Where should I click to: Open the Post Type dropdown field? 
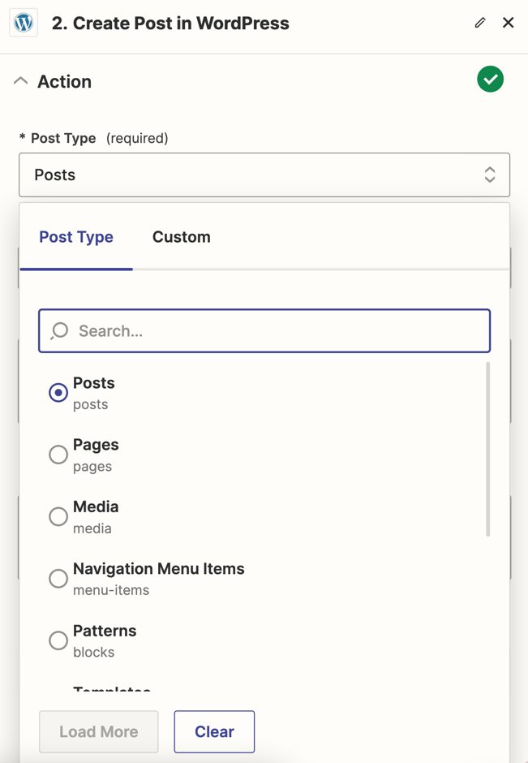251,175
